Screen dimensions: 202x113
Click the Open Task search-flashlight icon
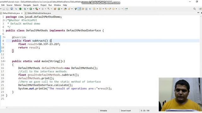pyautogui.click(x=69, y=9)
